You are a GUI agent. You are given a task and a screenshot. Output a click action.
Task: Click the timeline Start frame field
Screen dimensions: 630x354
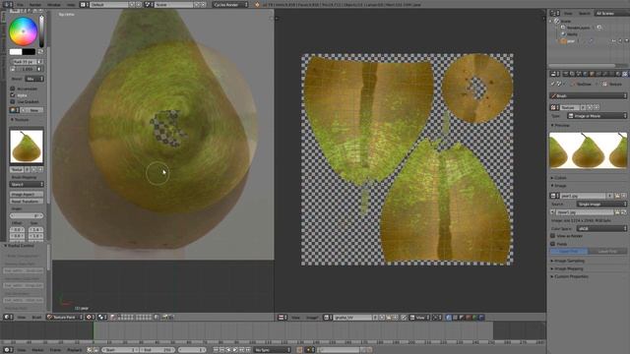click(x=119, y=350)
